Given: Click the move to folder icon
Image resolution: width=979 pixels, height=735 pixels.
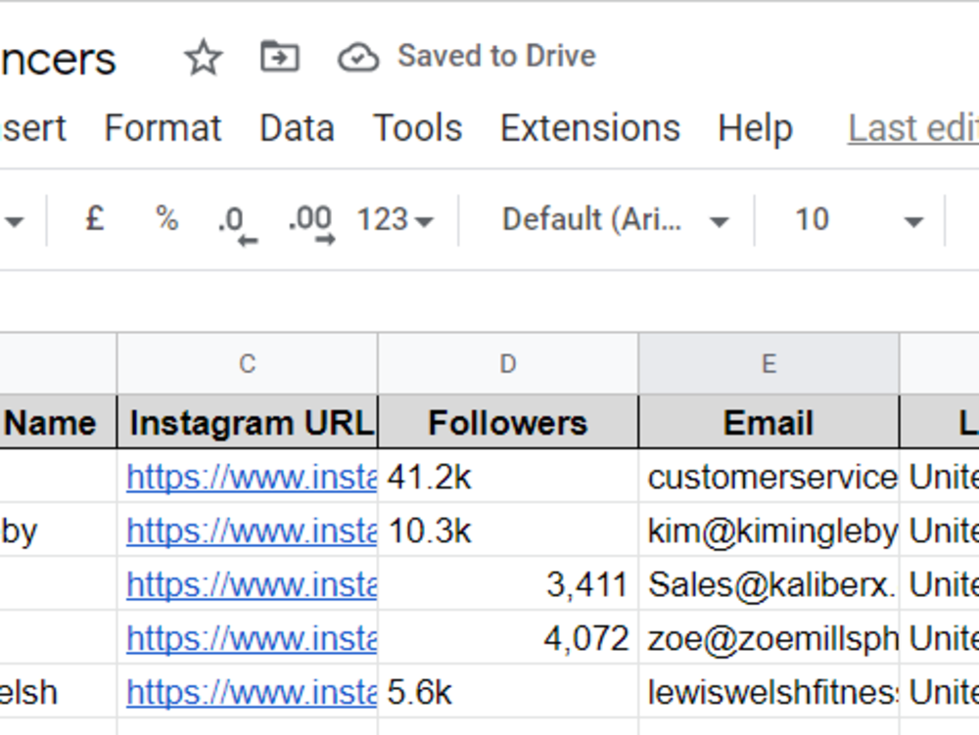Looking at the screenshot, I should click(x=280, y=56).
